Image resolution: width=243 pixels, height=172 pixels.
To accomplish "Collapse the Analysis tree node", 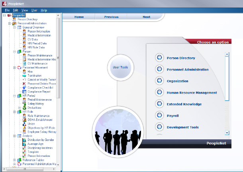I will [x=14, y=136].
